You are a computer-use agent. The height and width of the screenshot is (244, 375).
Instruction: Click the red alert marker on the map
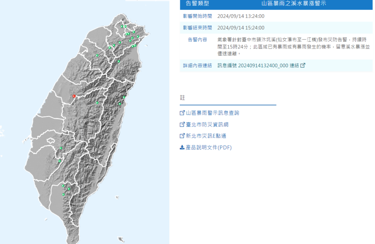coord(74,96)
